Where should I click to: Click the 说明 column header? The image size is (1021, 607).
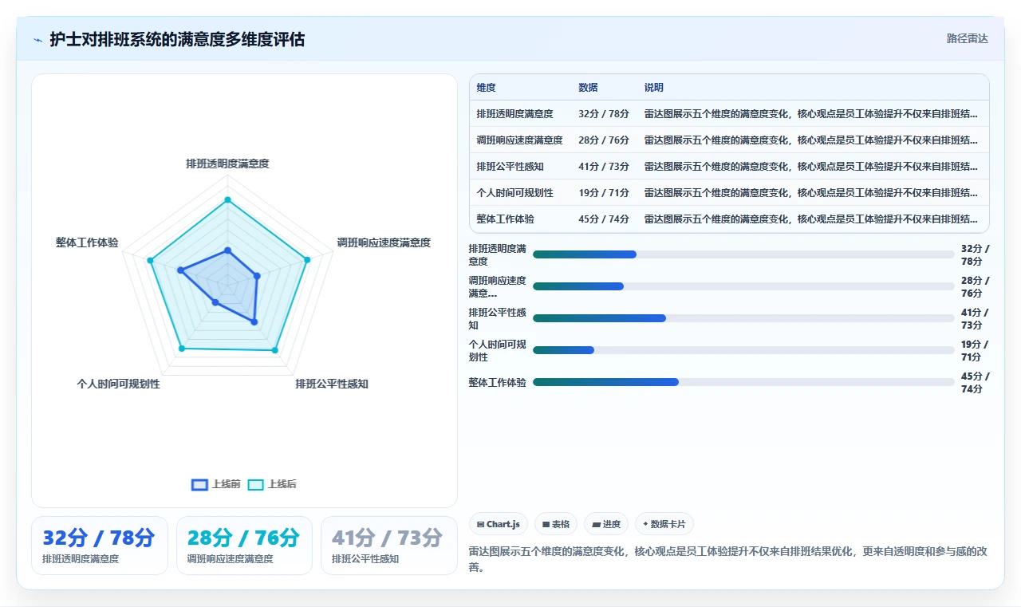click(654, 88)
